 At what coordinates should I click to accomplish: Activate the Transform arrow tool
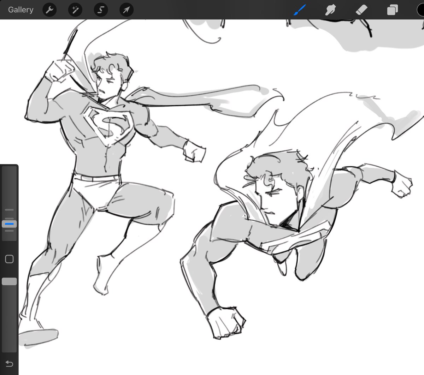pos(126,10)
